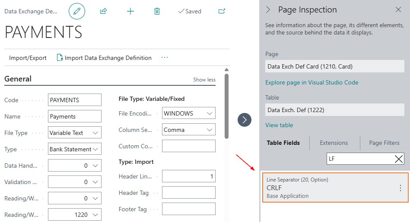Click Explore page in Visual Studio Code
The height and width of the screenshot is (222, 410).
[x=311, y=82]
